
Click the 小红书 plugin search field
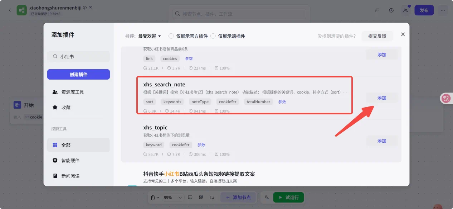tap(78, 57)
